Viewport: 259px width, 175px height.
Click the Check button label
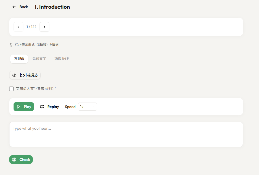pyautogui.click(x=25, y=160)
